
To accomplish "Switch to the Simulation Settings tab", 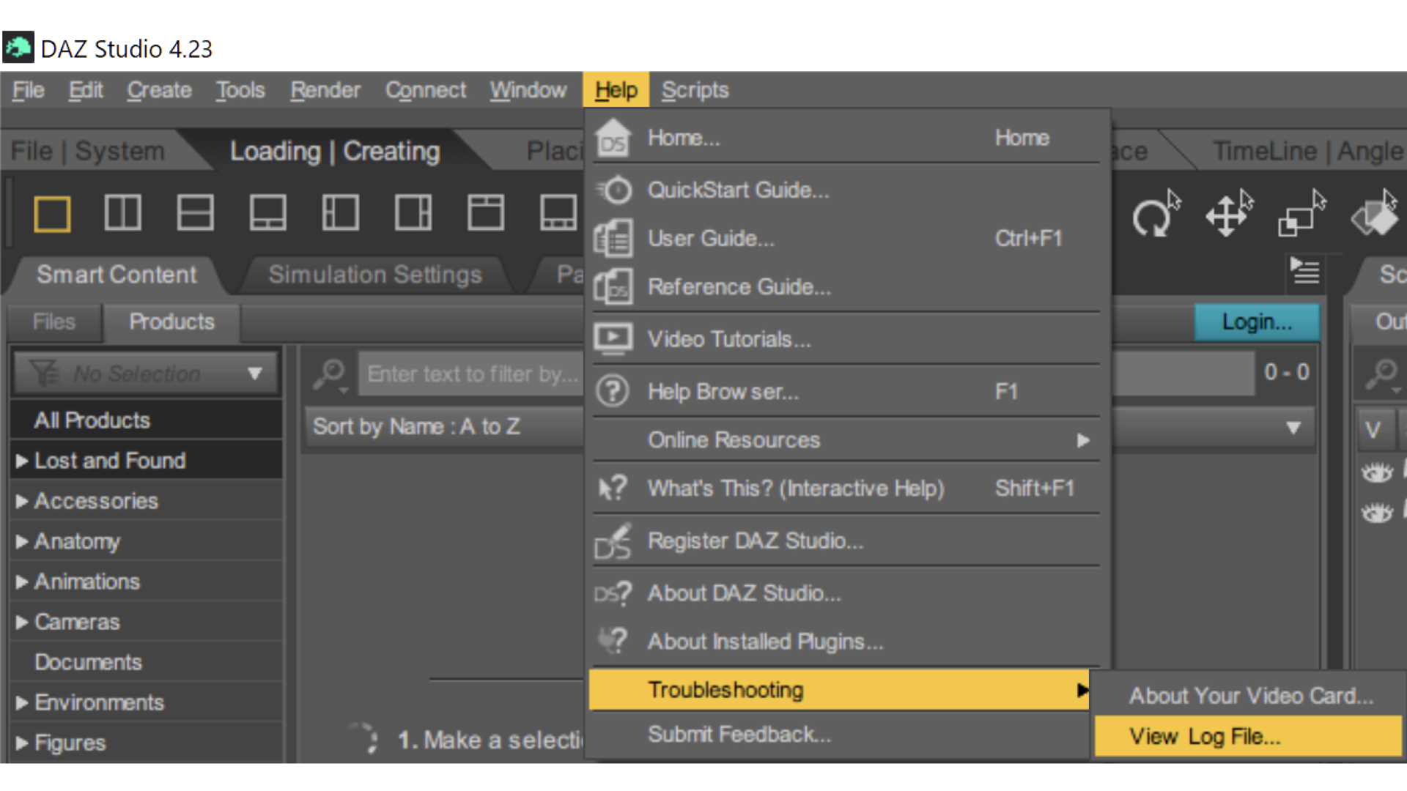I will coord(374,275).
